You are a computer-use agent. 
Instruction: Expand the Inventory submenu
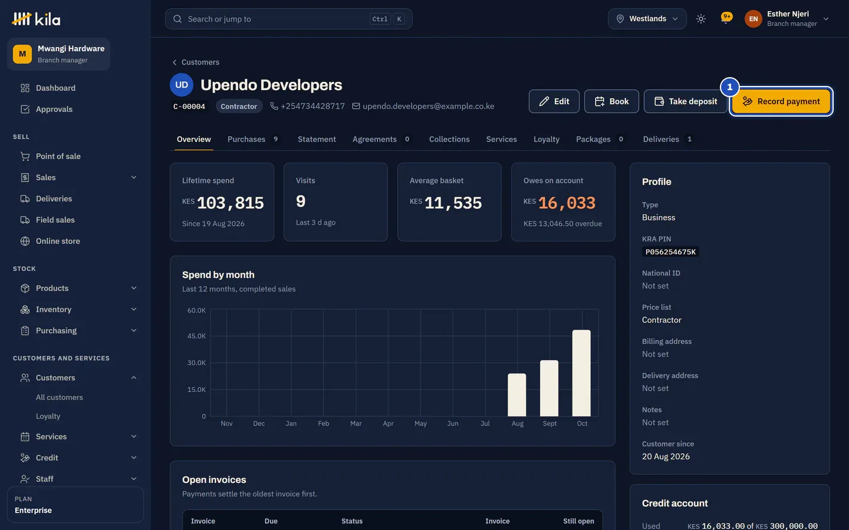134,309
